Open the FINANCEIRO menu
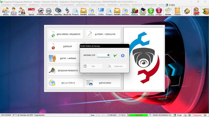The height and width of the screenshot is (117, 209). [112, 5]
